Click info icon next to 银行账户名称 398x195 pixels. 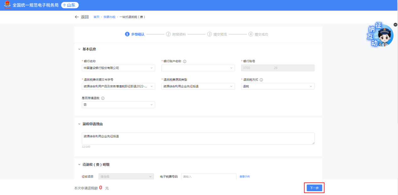tap(185, 61)
